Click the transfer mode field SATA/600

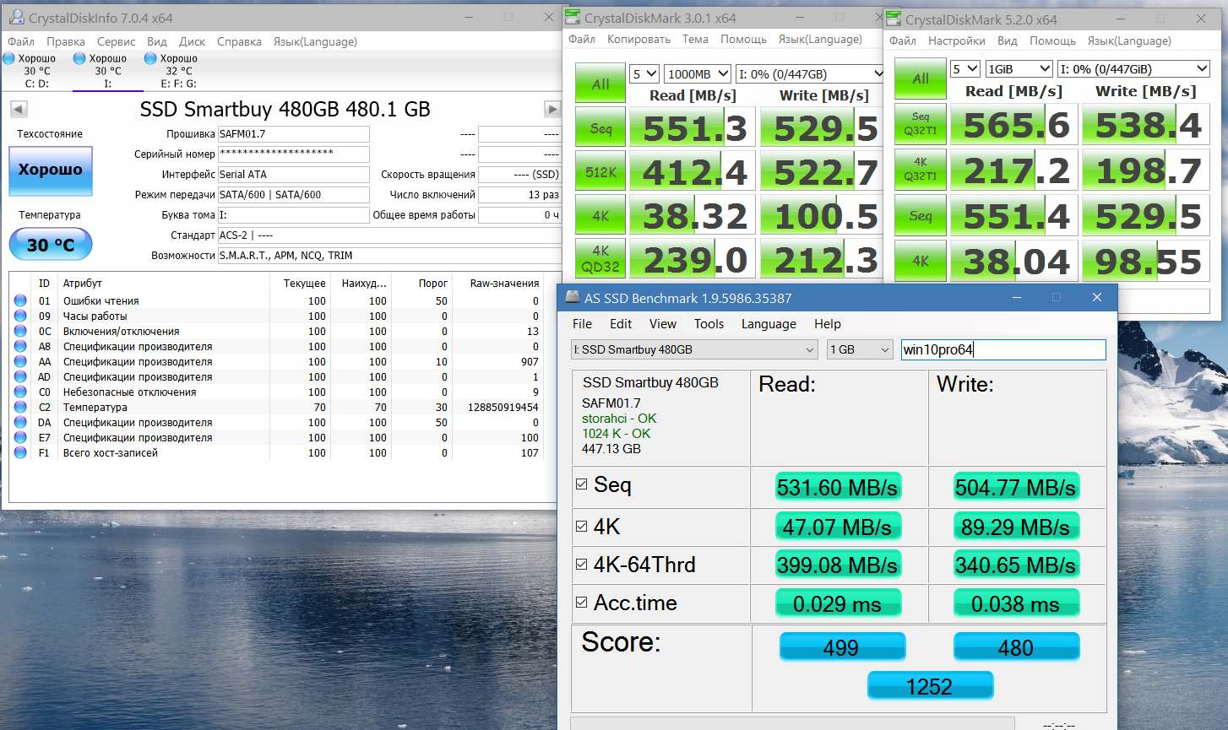point(294,195)
